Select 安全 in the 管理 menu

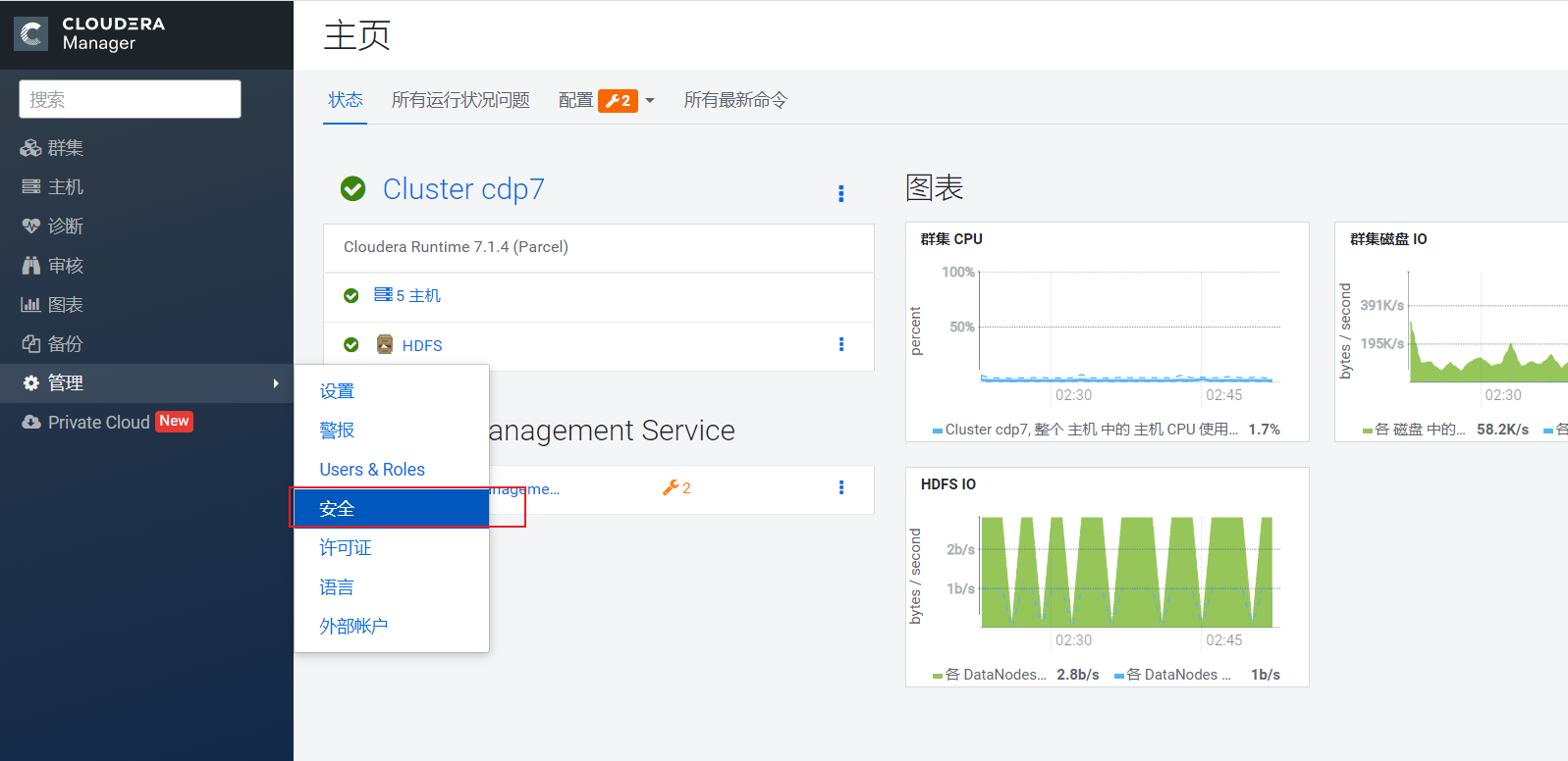[337, 509]
